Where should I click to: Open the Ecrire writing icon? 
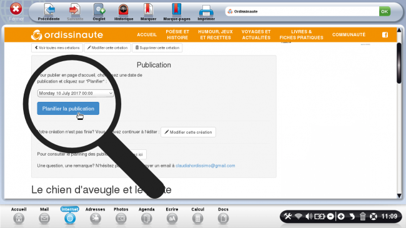(x=172, y=218)
